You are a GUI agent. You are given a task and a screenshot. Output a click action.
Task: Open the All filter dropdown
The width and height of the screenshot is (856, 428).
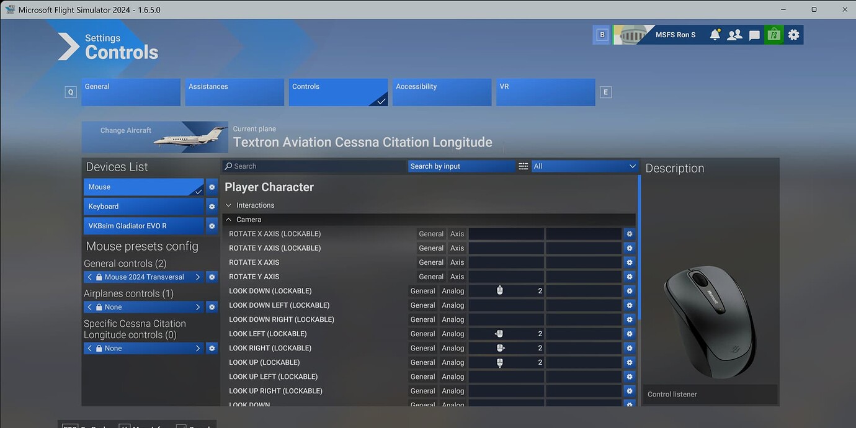point(585,166)
